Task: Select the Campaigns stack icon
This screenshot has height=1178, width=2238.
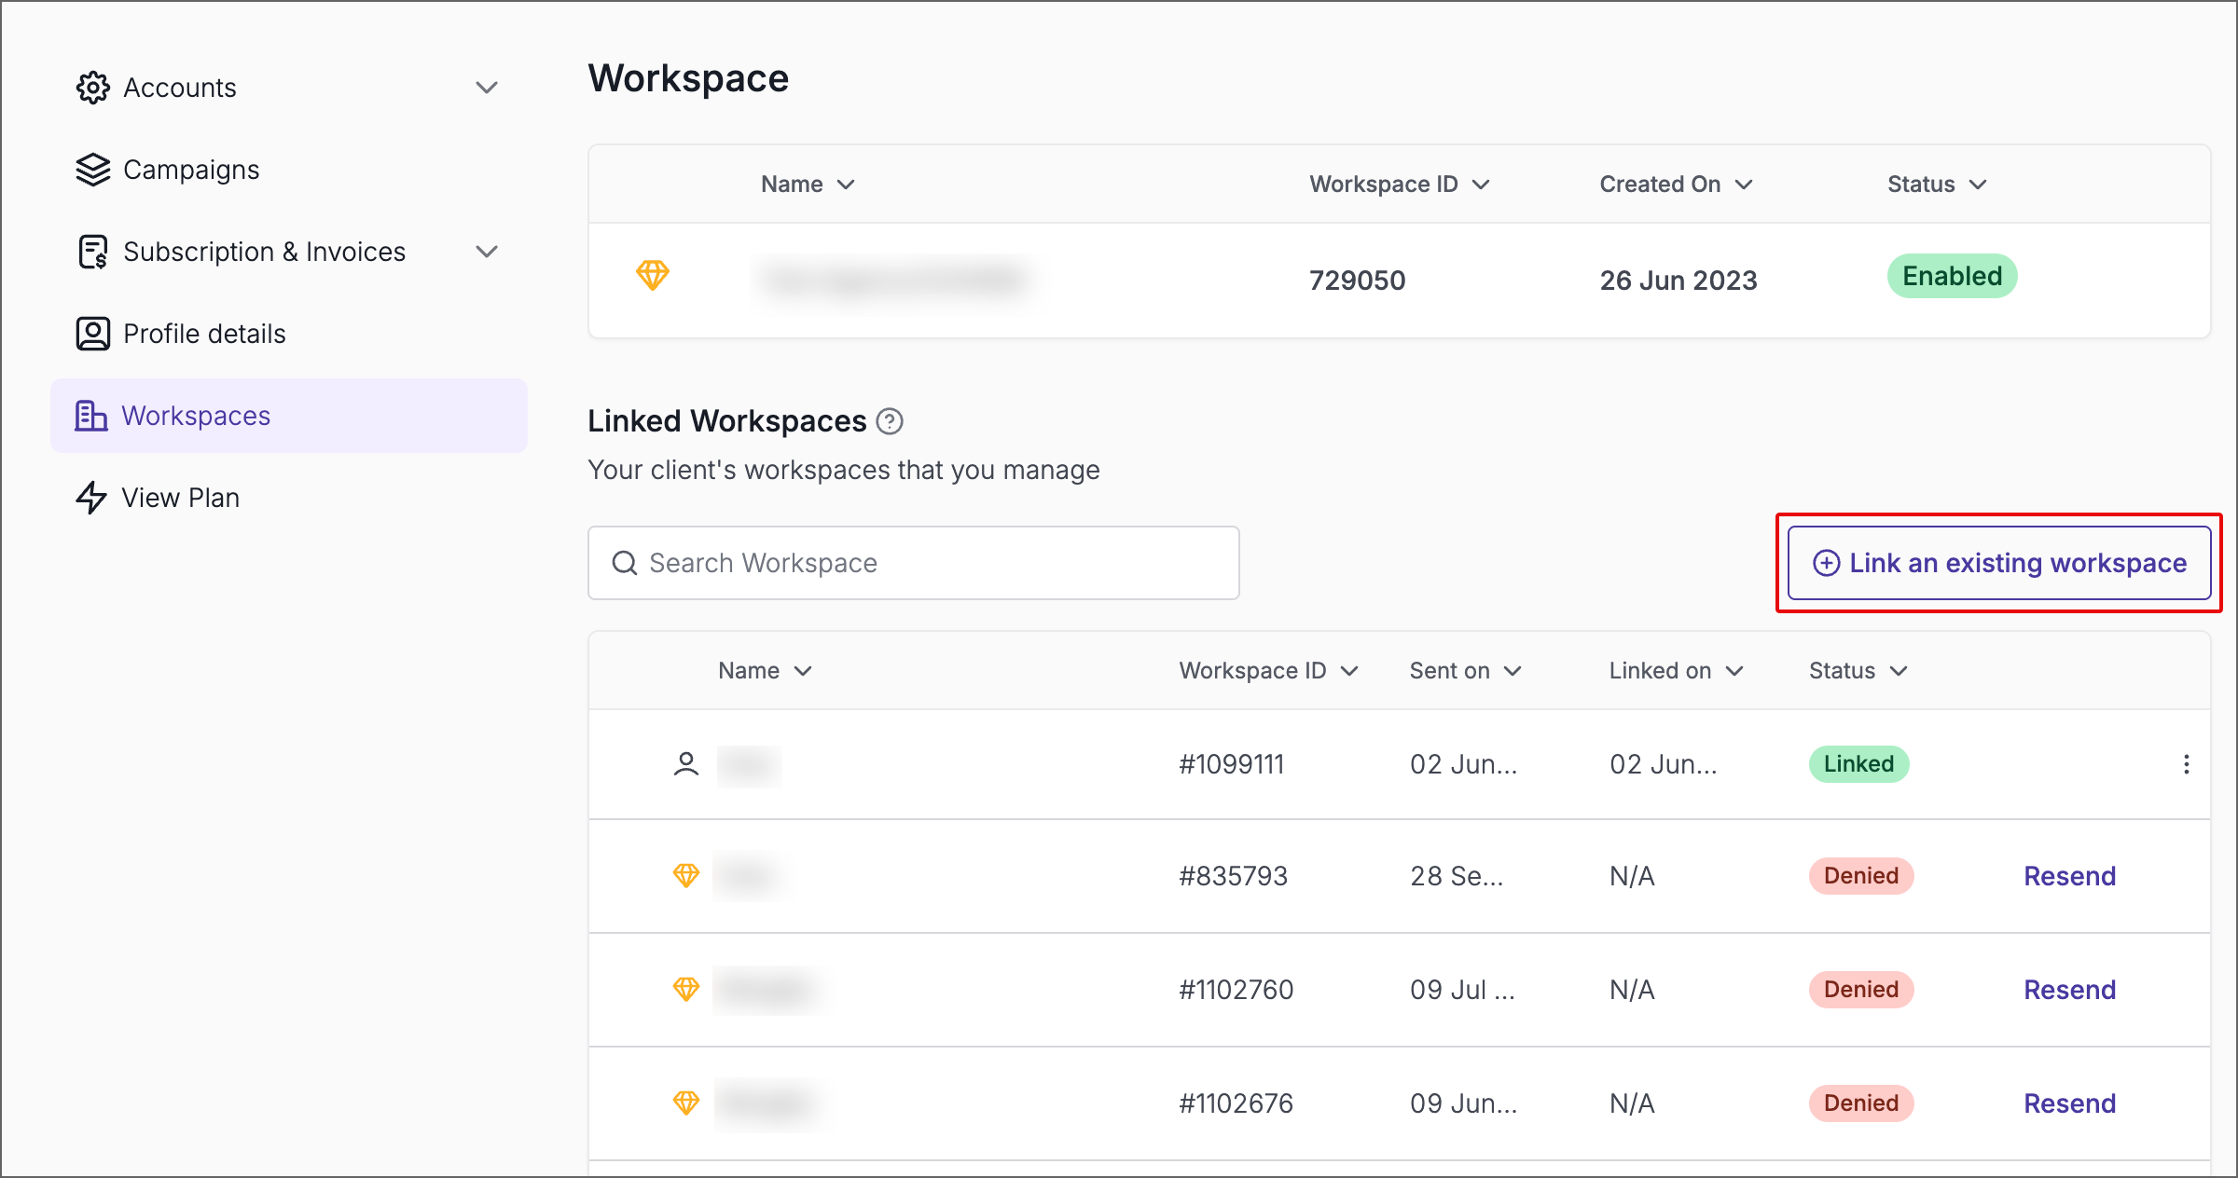Action: [x=92, y=170]
